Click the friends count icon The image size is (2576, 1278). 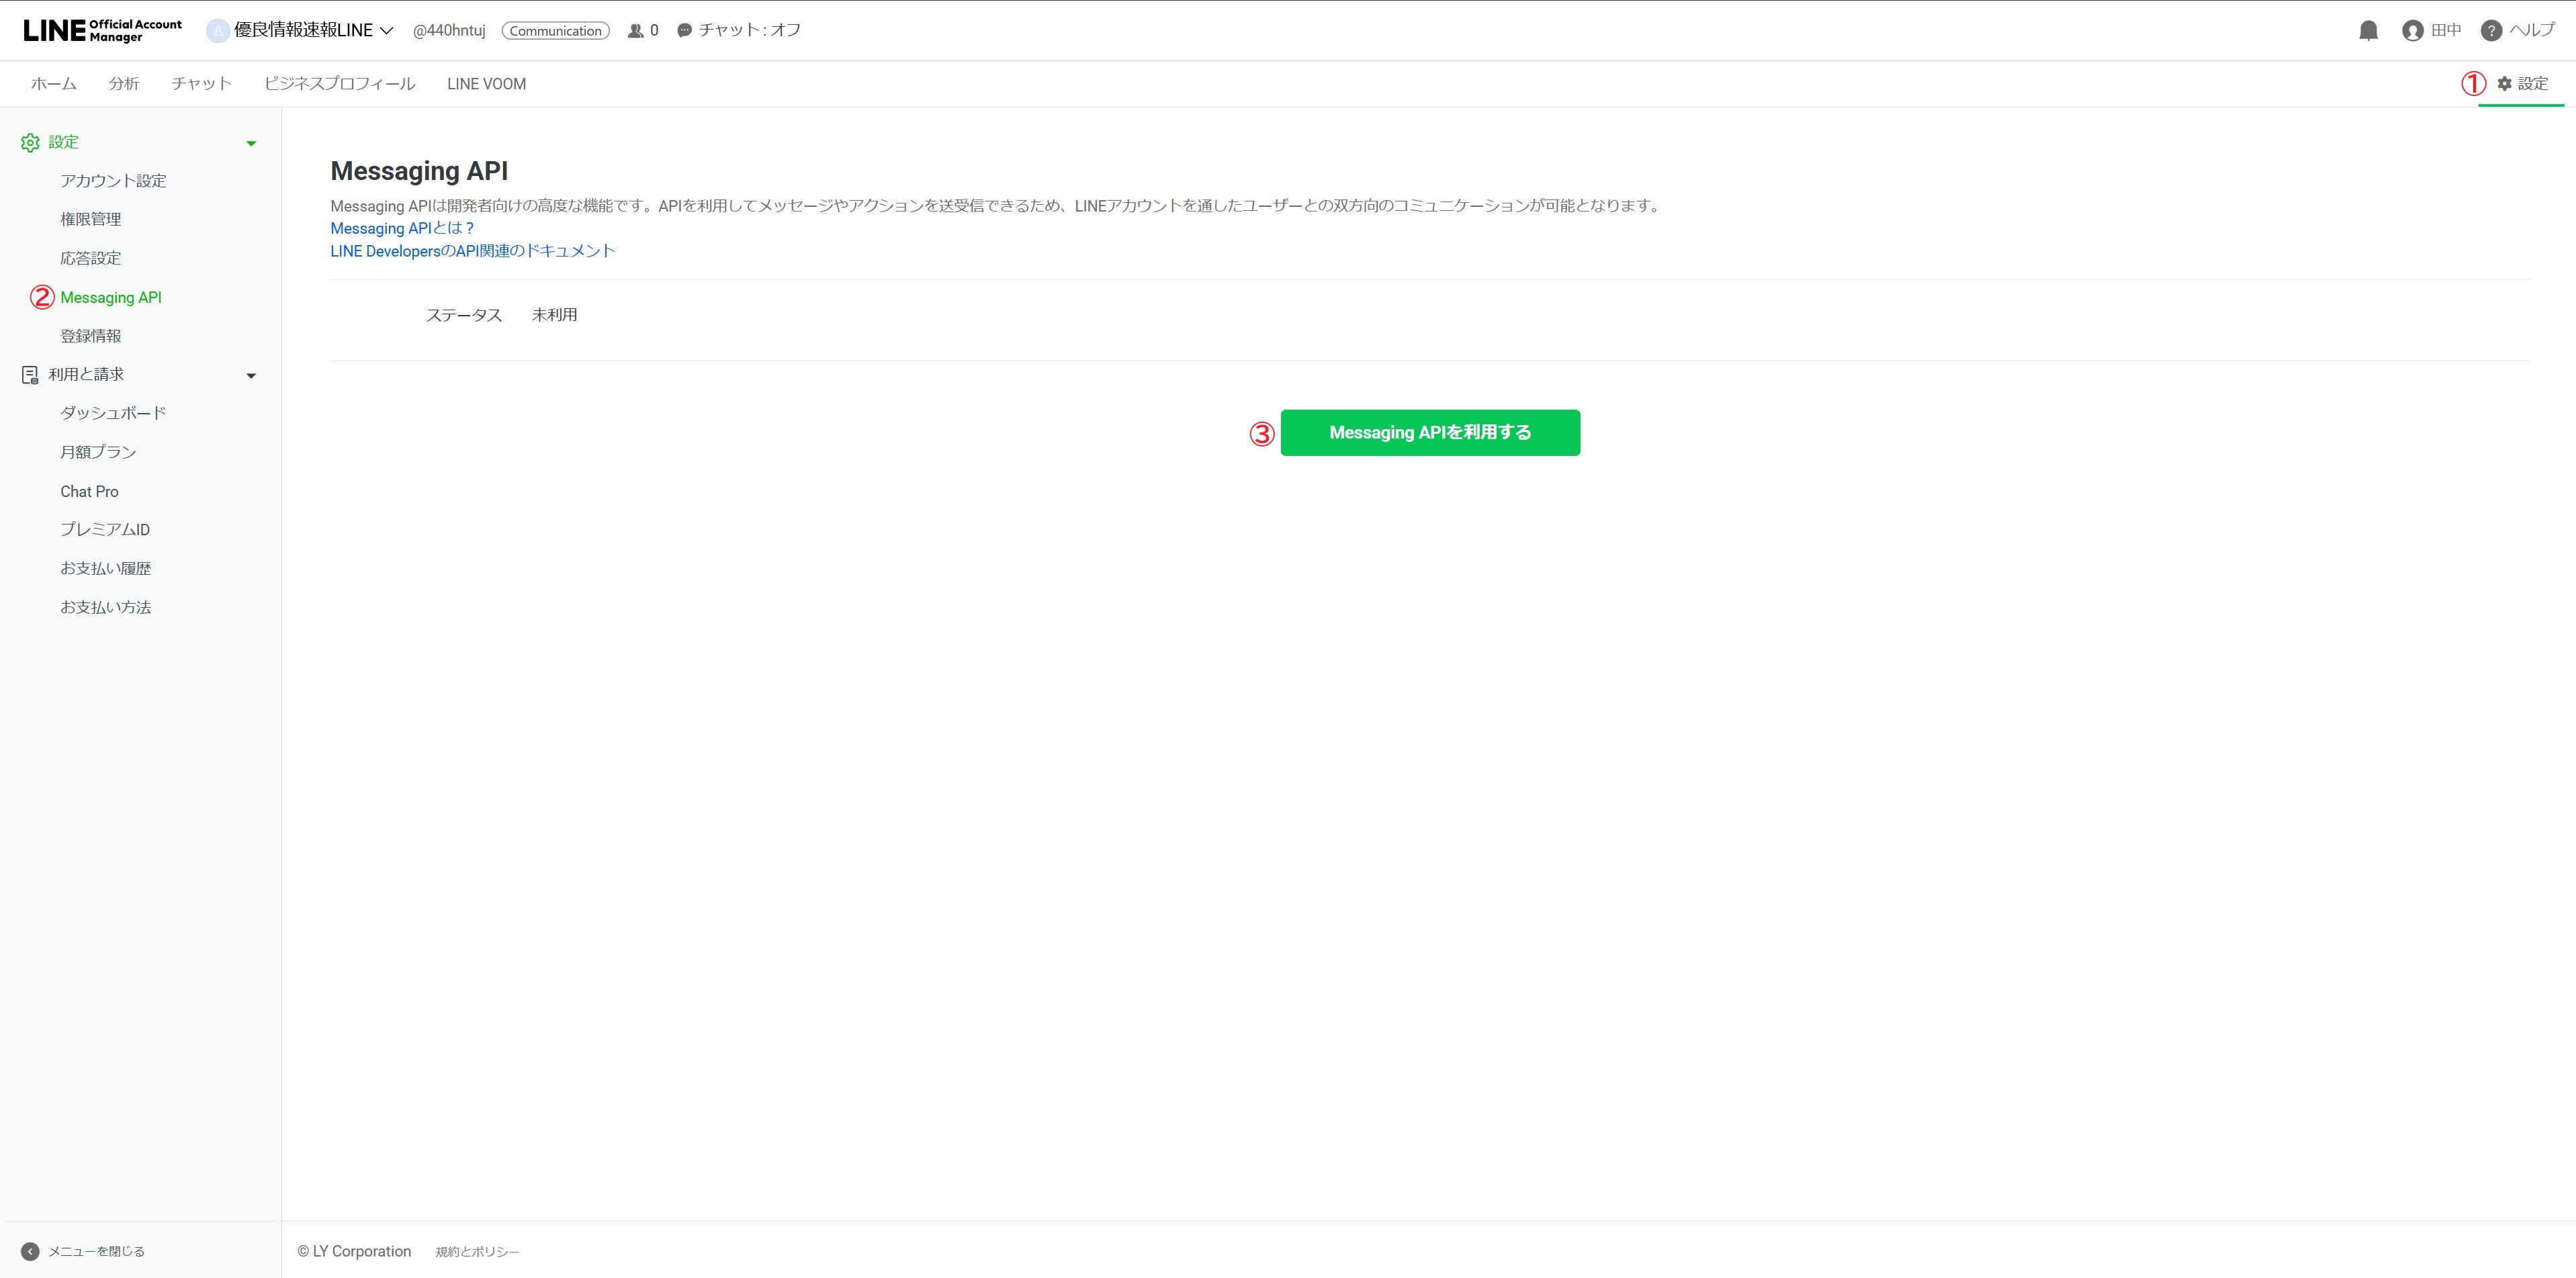[x=635, y=31]
